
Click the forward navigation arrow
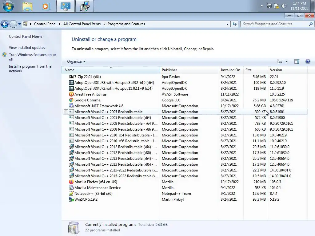pyautogui.click(x=13, y=24)
